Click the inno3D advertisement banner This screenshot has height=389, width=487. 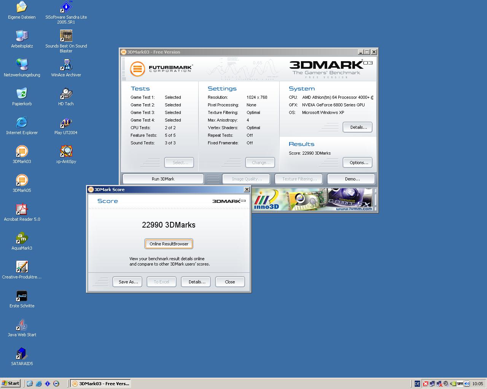(312, 200)
